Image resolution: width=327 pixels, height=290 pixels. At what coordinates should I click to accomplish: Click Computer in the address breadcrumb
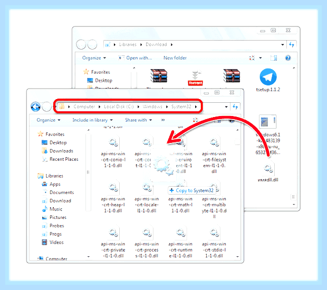tap(84, 107)
